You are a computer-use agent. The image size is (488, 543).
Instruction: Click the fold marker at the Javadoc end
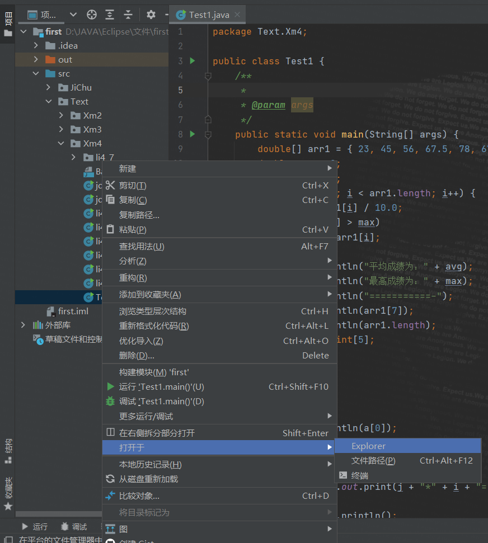pyautogui.click(x=208, y=120)
